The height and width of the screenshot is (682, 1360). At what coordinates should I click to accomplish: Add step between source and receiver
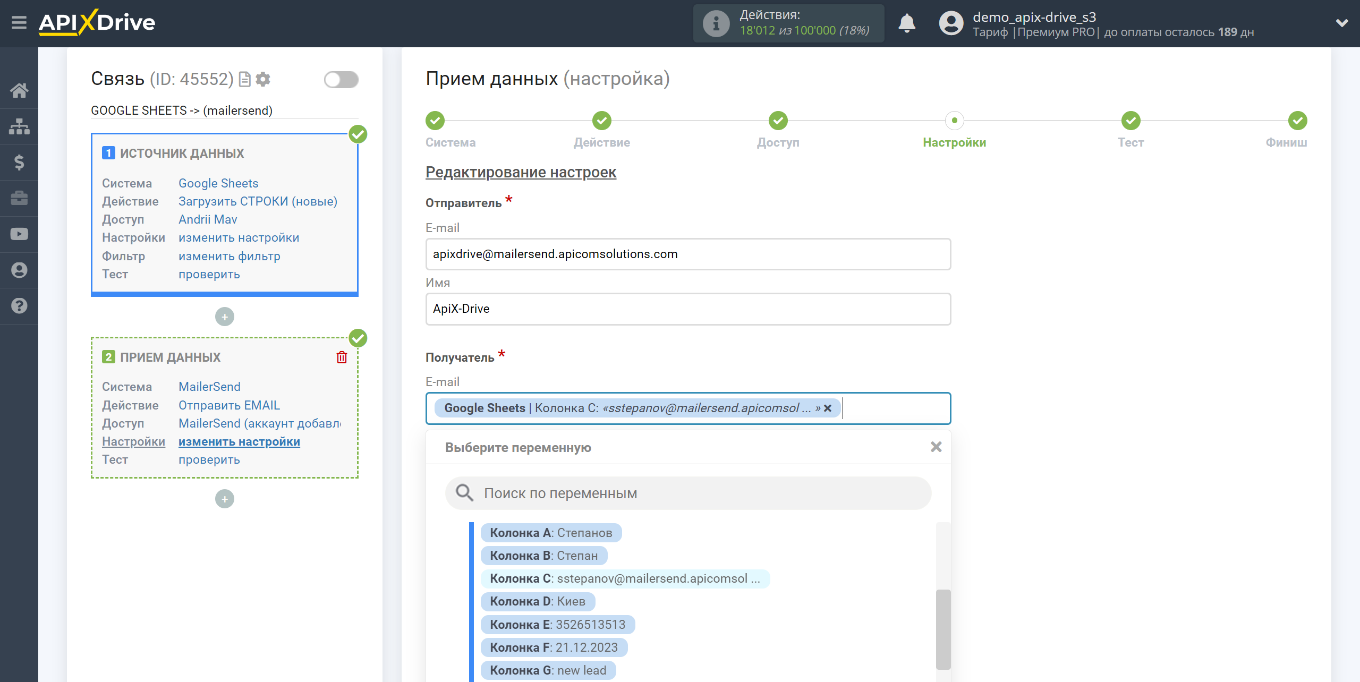[x=225, y=317]
